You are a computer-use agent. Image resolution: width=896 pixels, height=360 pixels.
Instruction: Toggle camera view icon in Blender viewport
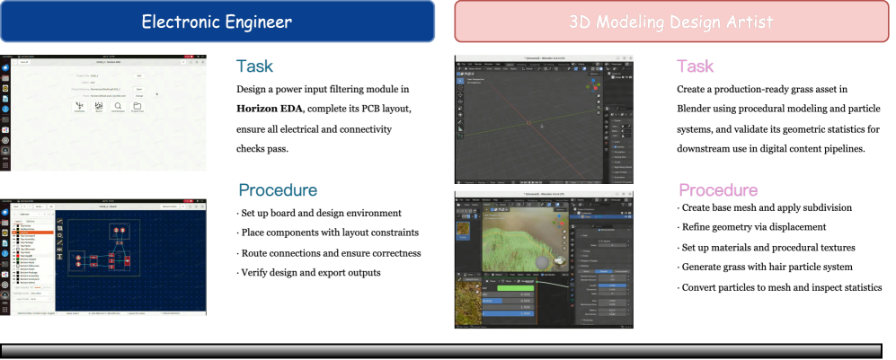[x=597, y=109]
